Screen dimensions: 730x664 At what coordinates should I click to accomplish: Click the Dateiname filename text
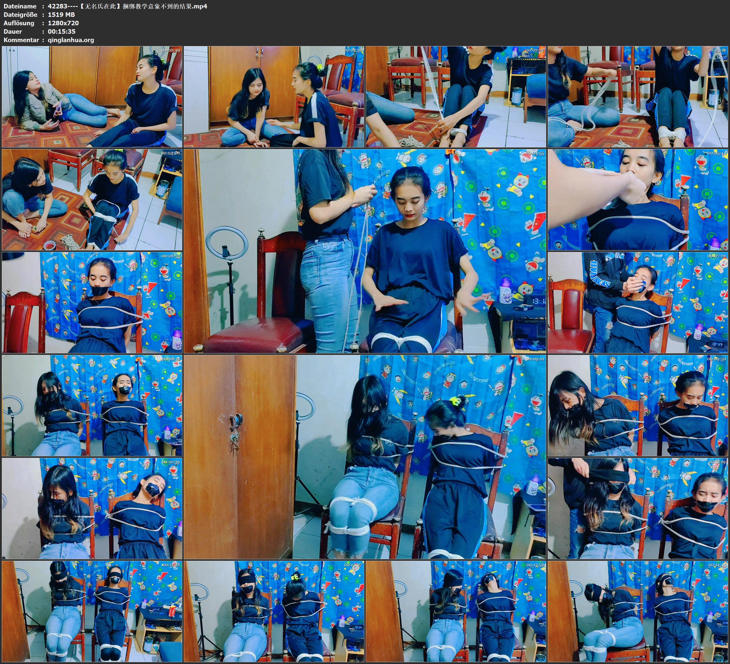[127, 6]
